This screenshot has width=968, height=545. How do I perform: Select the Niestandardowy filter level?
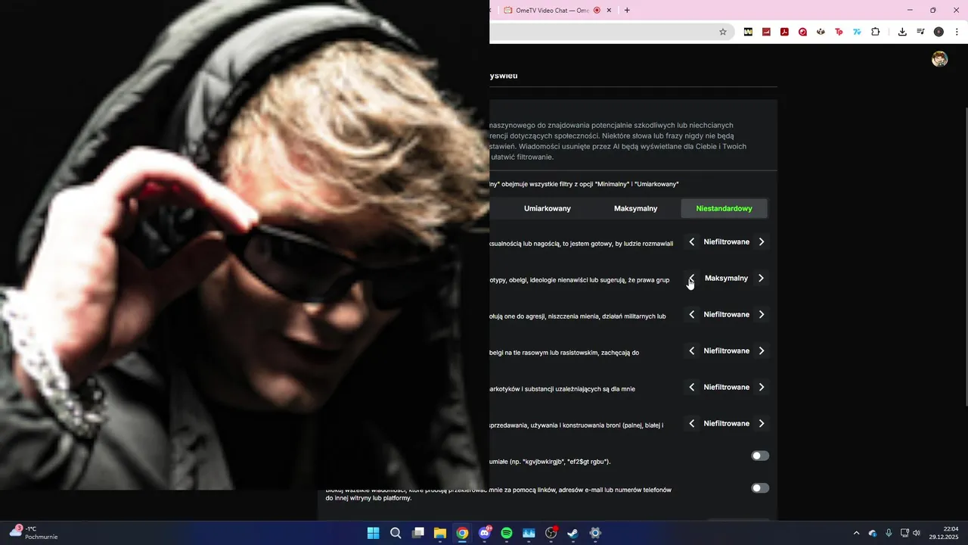click(724, 208)
